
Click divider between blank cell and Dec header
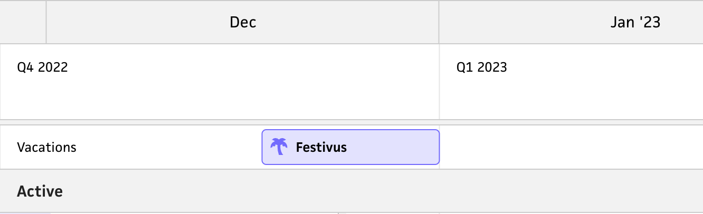click(x=46, y=22)
